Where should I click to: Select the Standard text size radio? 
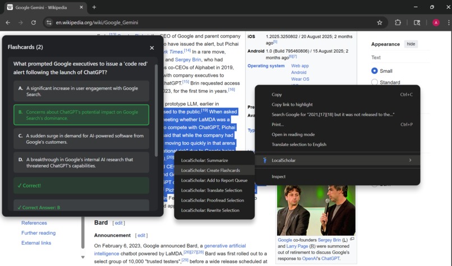[375, 82]
